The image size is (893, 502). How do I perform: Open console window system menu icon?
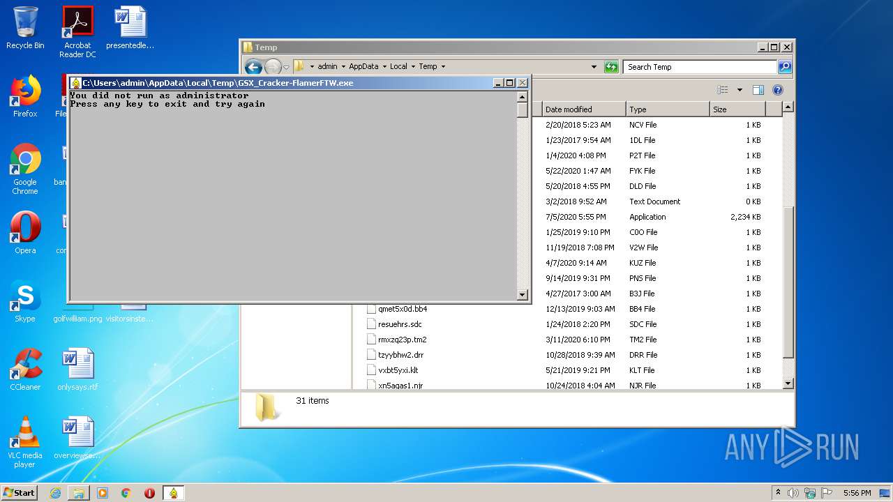pyautogui.click(x=75, y=83)
